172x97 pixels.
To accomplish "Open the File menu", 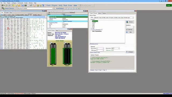I will pos(1,3).
